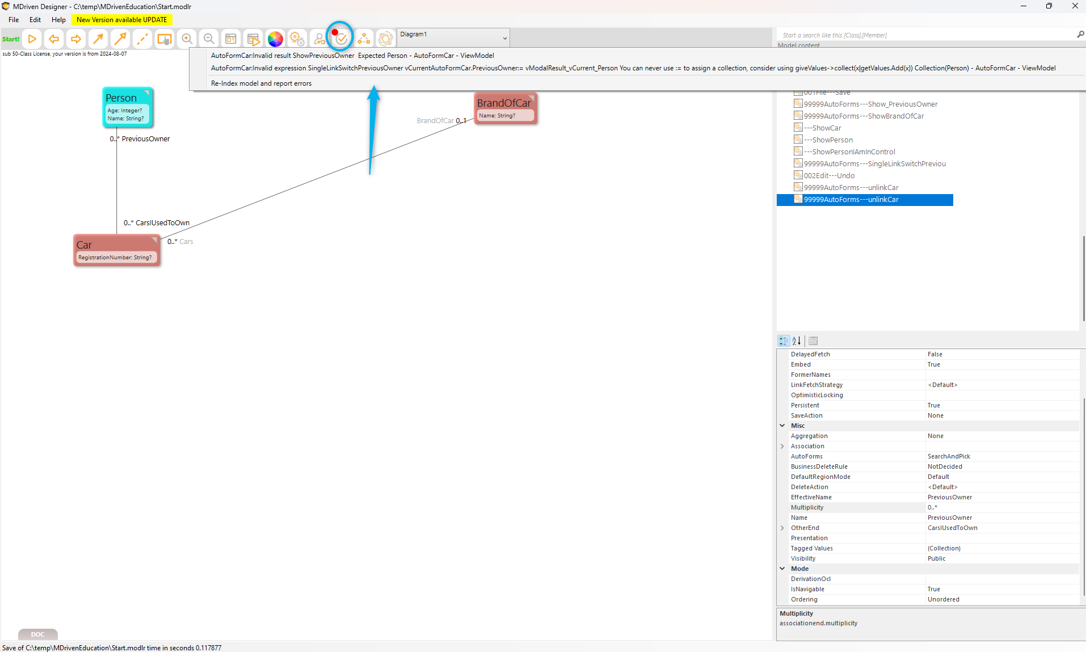Click the zoom in magnifier icon

pos(187,39)
